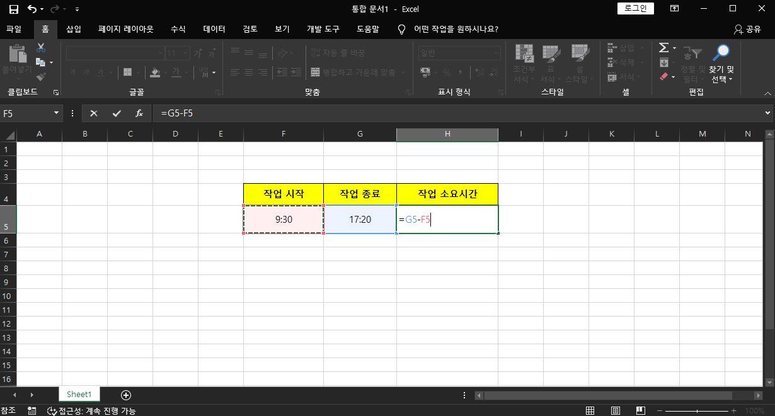Click the Select All corner triangle
Image resolution: width=775 pixels, height=416 pixels.
8,135
